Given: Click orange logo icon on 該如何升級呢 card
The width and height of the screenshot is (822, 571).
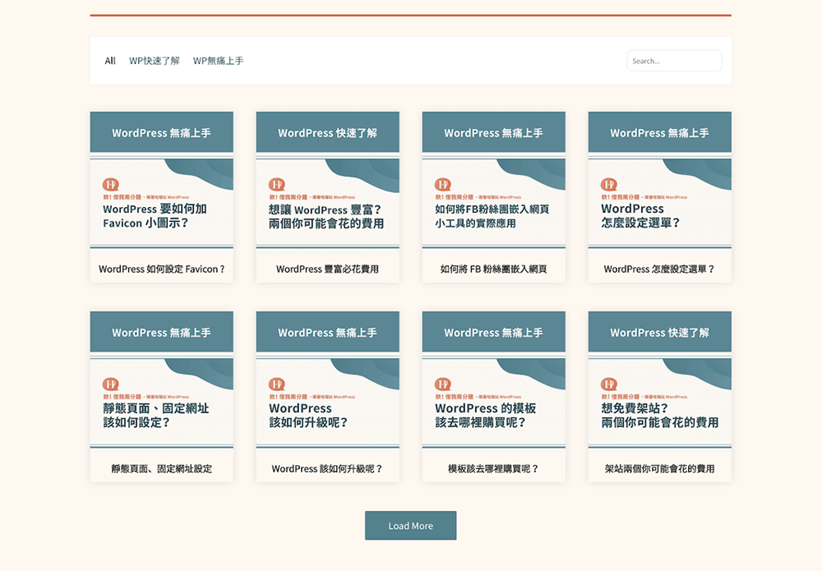Looking at the screenshot, I should pos(277,384).
